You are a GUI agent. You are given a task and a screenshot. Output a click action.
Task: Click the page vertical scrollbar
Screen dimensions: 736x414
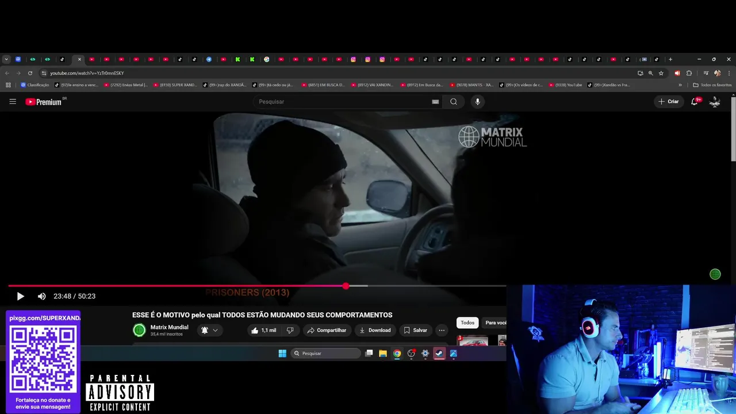733,129
